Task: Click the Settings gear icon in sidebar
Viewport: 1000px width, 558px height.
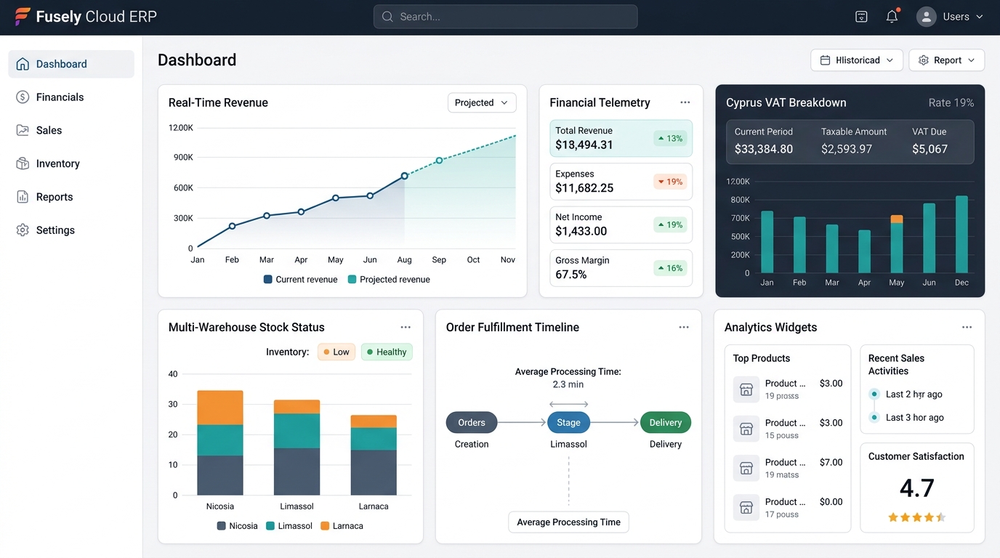Action: pos(23,230)
